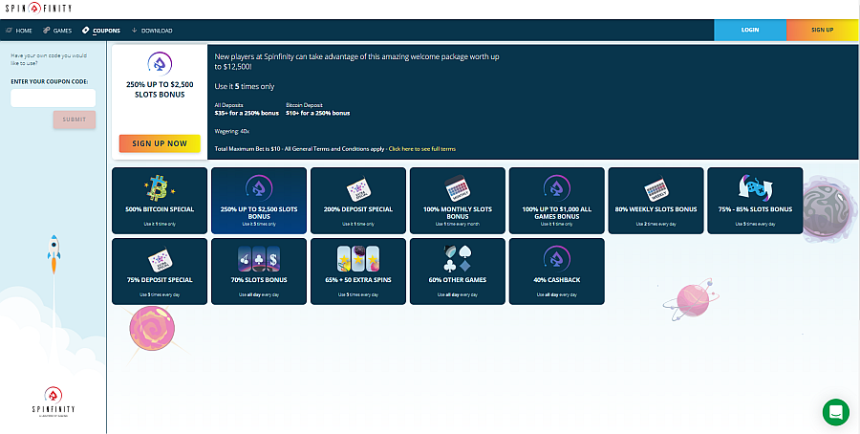
Task: Click the Sign Up button
Action: pyautogui.click(x=822, y=31)
